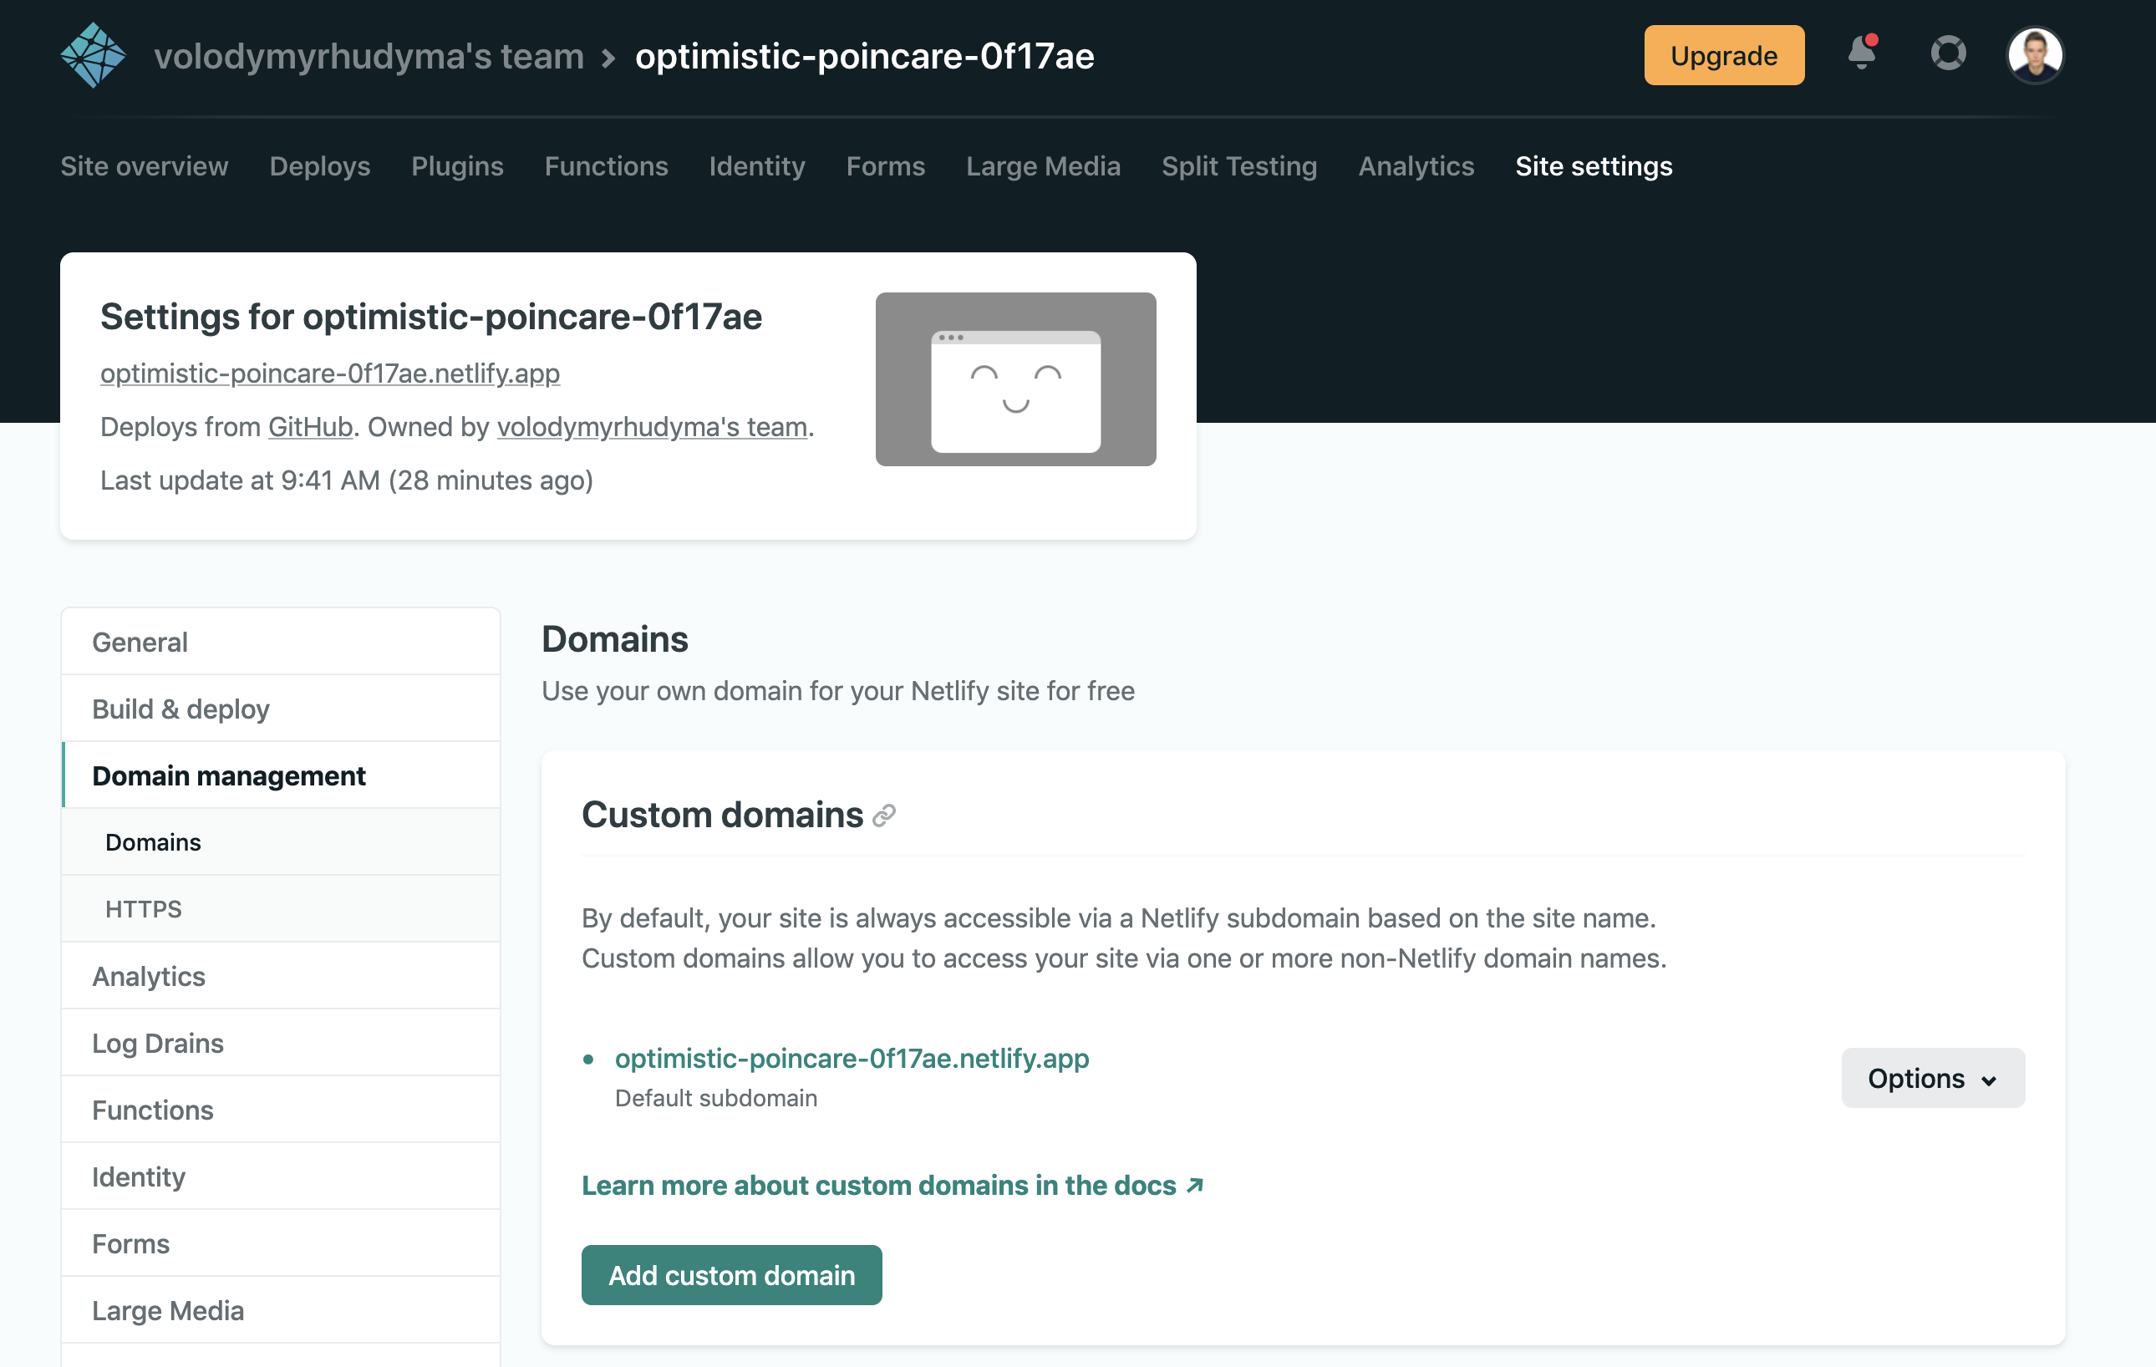Select Domain management in sidebar

(x=280, y=775)
